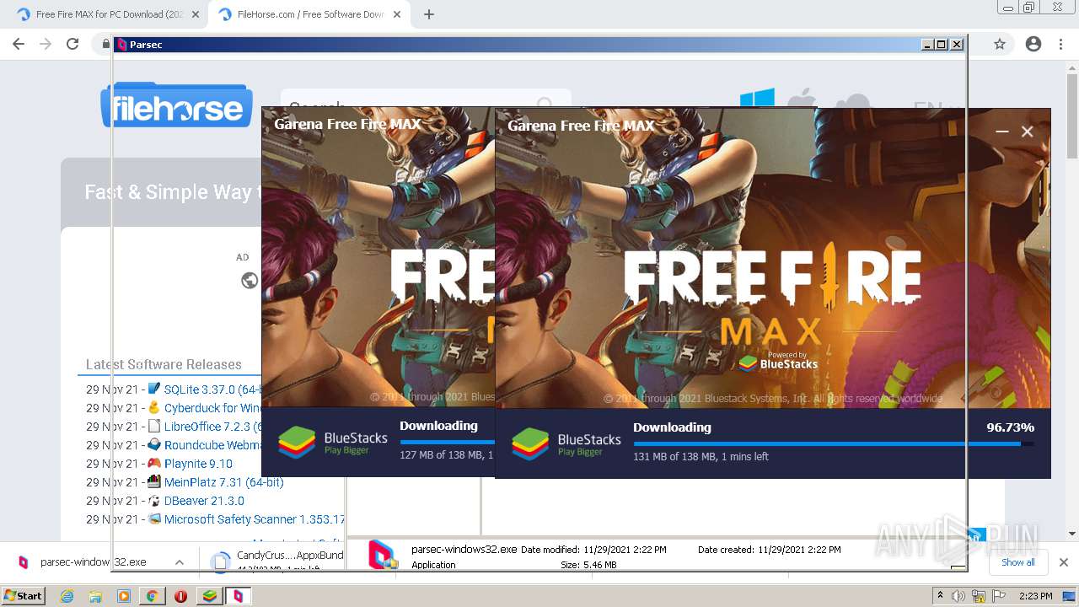Close the front BlueStacks installer window

[1027, 132]
